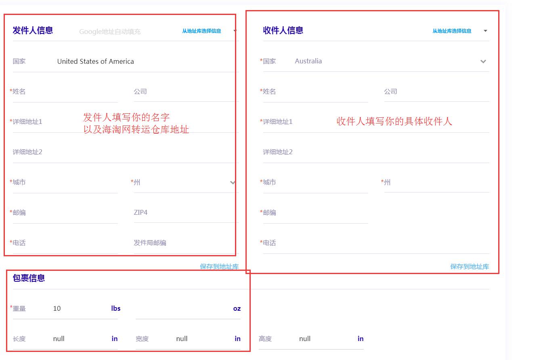Click the weight lbs field showing 10
The height and width of the screenshot is (360, 541).
coord(65,309)
